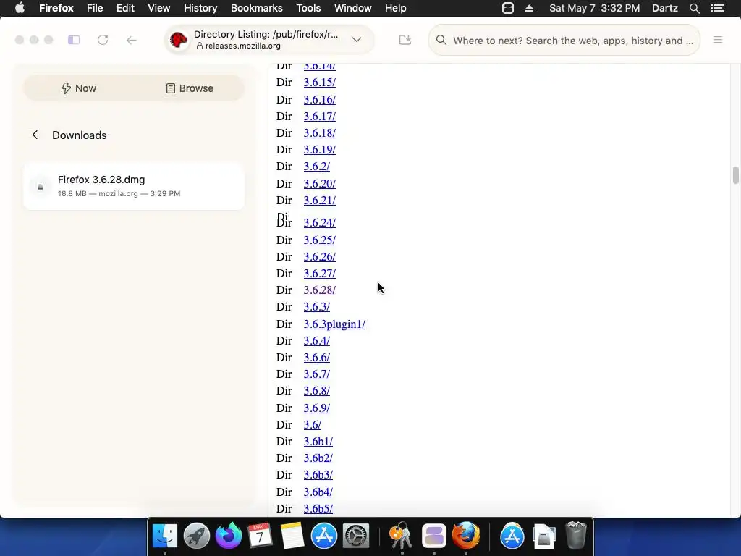Click the page's vertical scrollbar thumb
Image resolution: width=741 pixels, height=556 pixels.
click(735, 175)
